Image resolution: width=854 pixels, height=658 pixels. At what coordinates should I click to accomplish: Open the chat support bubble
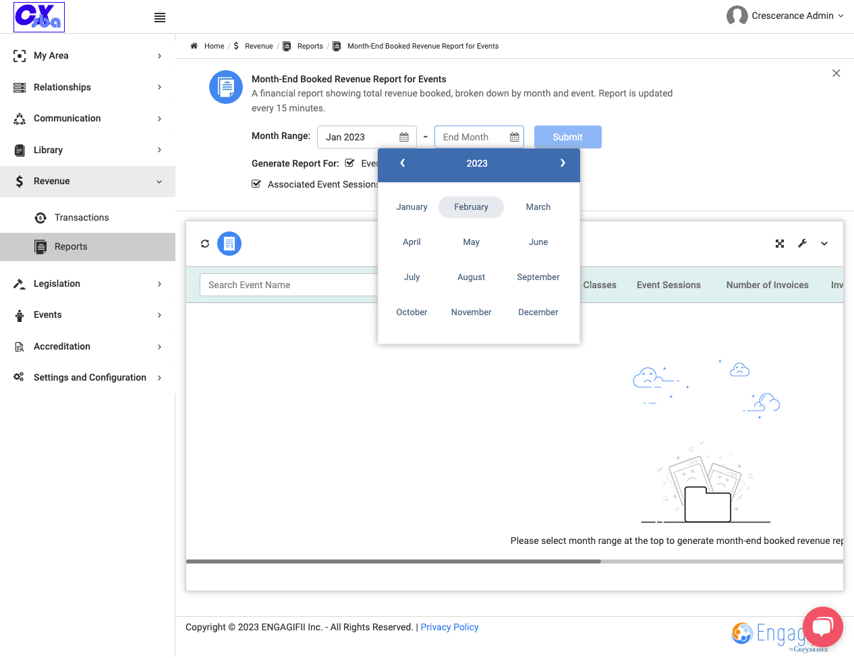822,627
